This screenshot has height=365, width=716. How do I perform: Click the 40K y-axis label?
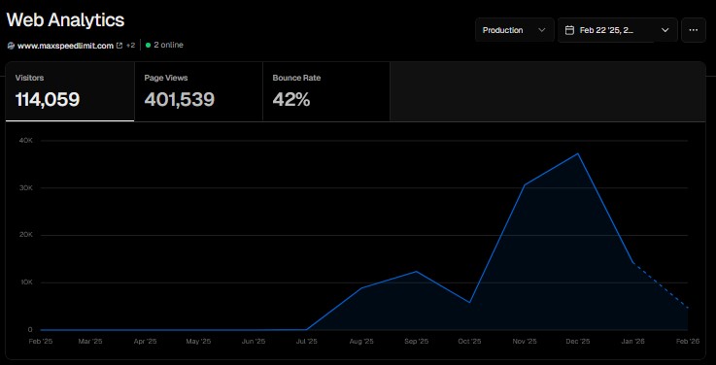(x=25, y=141)
